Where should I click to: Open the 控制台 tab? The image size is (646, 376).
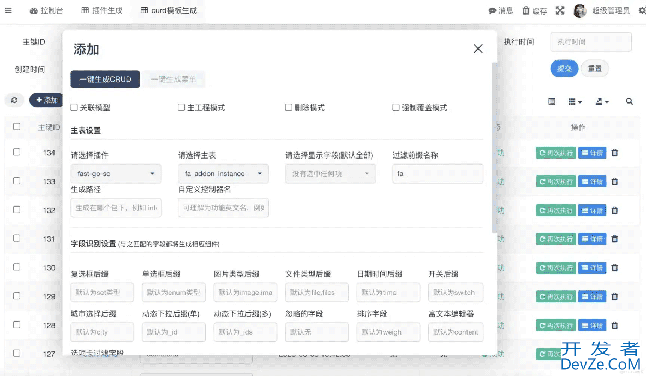point(46,10)
